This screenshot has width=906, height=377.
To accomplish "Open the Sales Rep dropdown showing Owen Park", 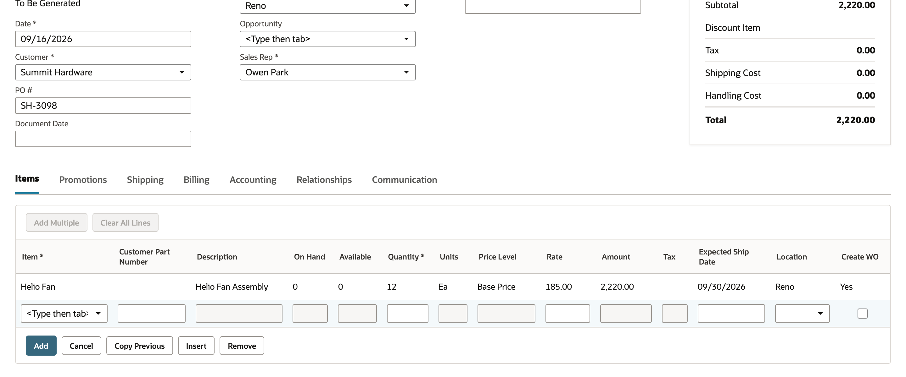I will coord(327,72).
